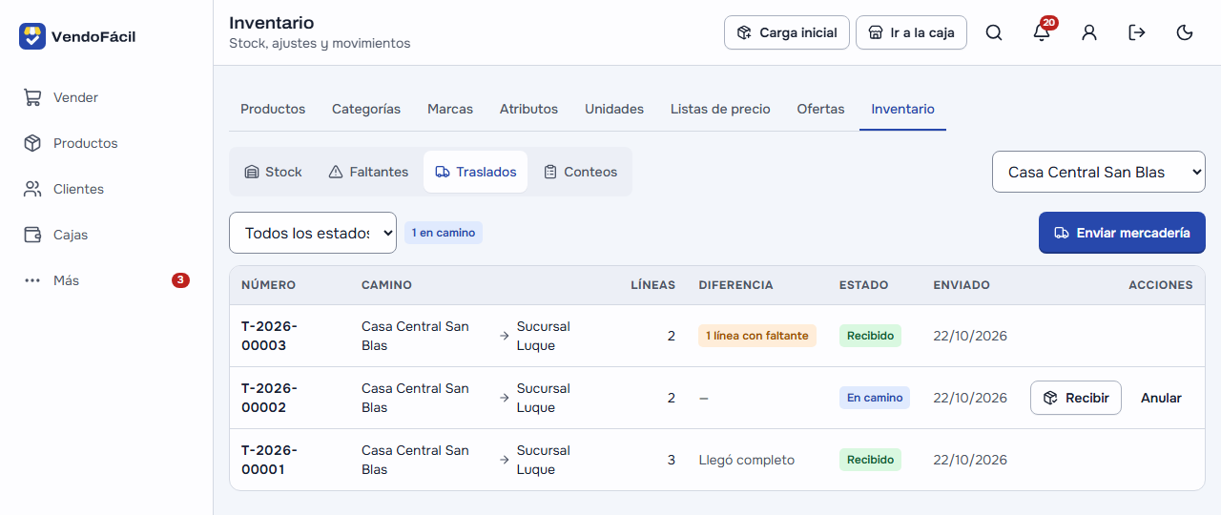
Task: Open the Todos los estados dropdown
Action: pyautogui.click(x=313, y=233)
